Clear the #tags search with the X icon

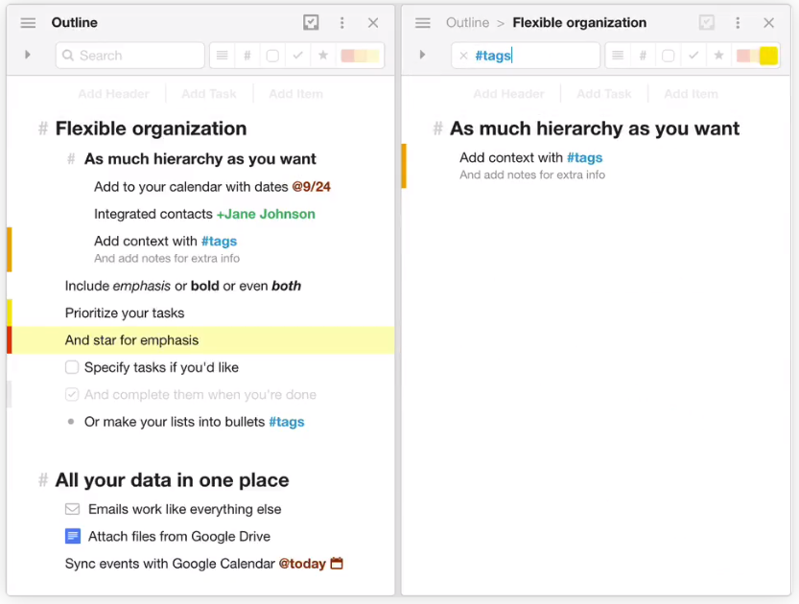[x=464, y=56]
